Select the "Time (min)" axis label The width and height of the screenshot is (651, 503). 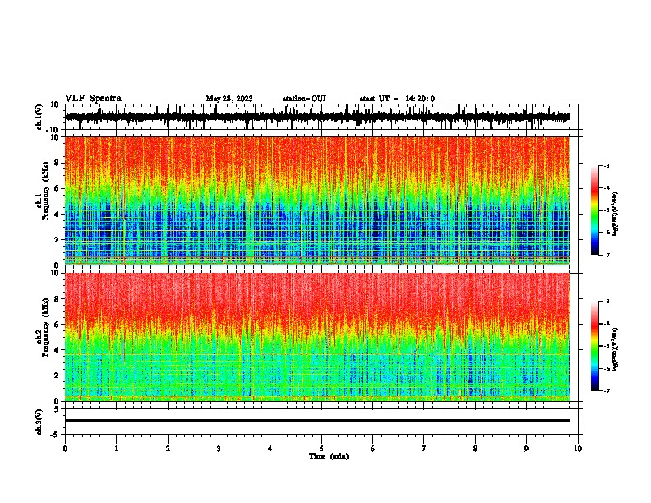click(329, 456)
